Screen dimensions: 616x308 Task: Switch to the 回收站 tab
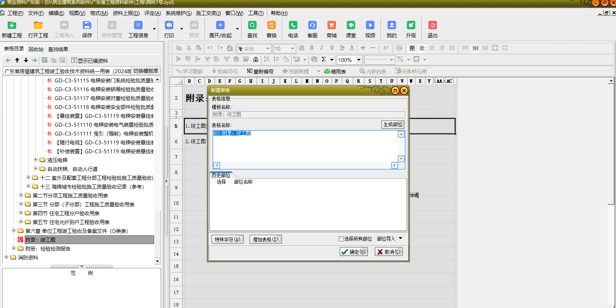(36, 49)
